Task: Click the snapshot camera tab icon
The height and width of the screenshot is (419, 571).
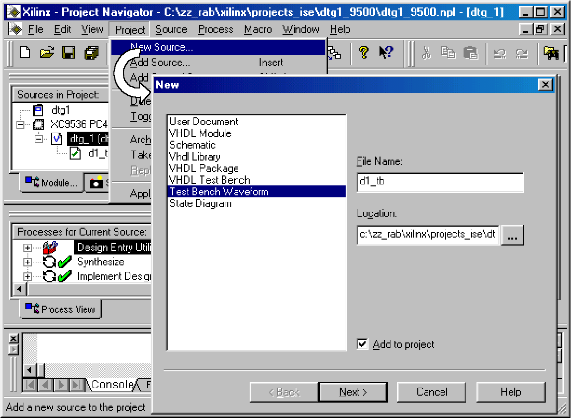Action: pos(96,182)
